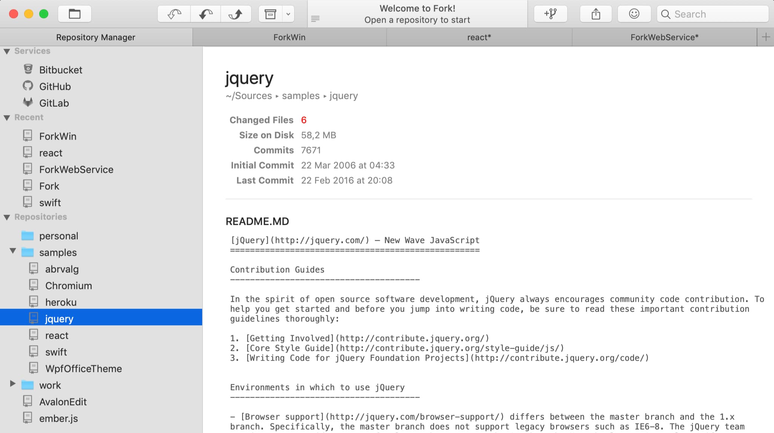Click the abrvalg repository icon

tap(34, 268)
